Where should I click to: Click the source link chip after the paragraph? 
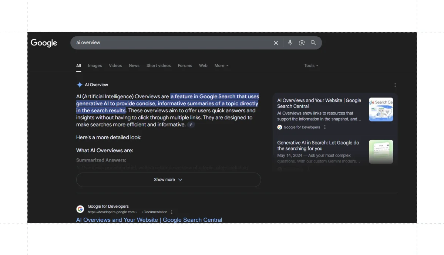tap(191, 125)
